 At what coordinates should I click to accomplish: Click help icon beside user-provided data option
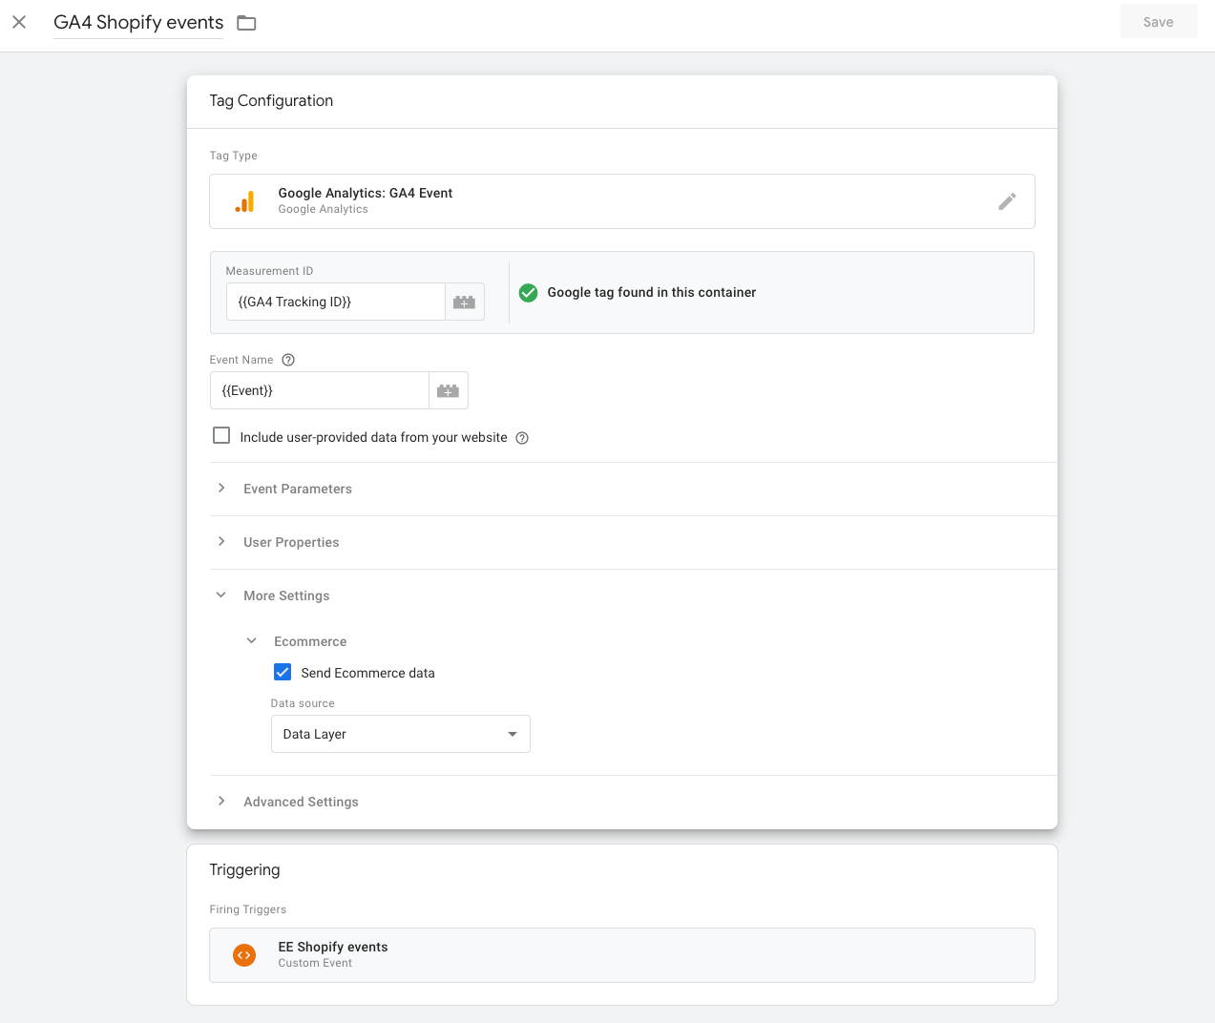522,438
